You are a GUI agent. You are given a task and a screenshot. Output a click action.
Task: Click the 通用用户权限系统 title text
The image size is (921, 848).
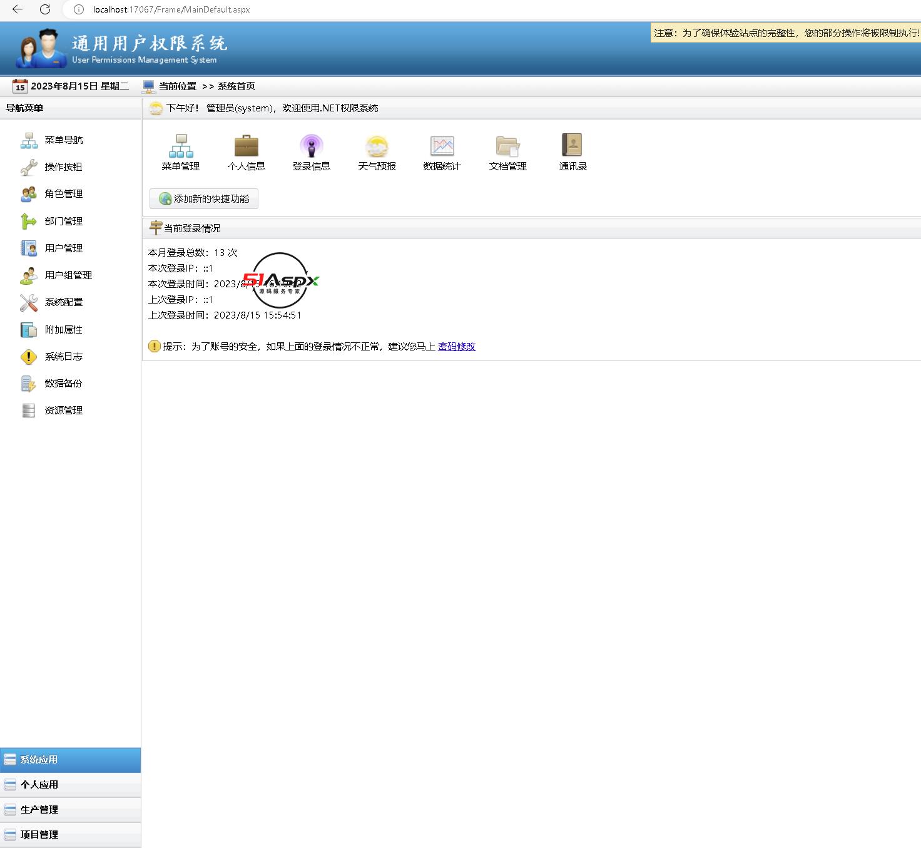[x=150, y=43]
